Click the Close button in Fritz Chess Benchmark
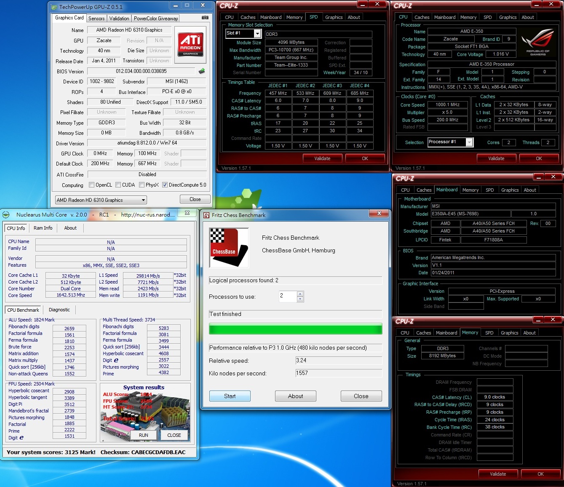The height and width of the screenshot is (487, 564). pos(361,396)
